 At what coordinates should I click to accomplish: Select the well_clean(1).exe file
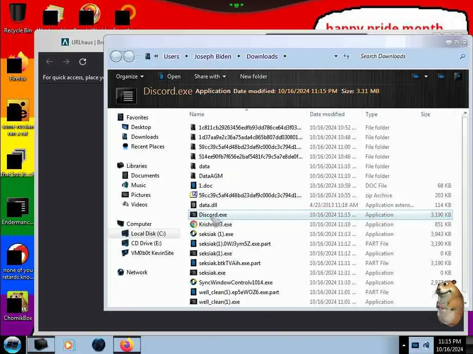[219, 301]
